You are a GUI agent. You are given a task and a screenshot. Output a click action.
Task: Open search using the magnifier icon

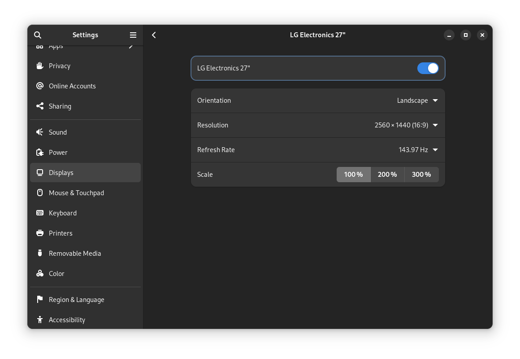(x=37, y=35)
